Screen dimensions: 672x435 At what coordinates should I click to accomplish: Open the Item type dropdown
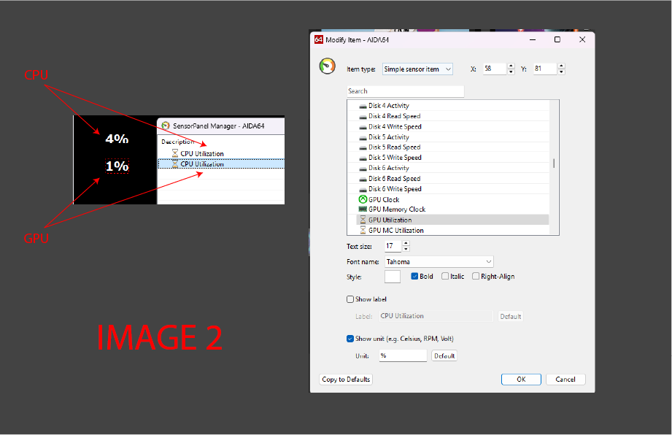click(x=417, y=69)
